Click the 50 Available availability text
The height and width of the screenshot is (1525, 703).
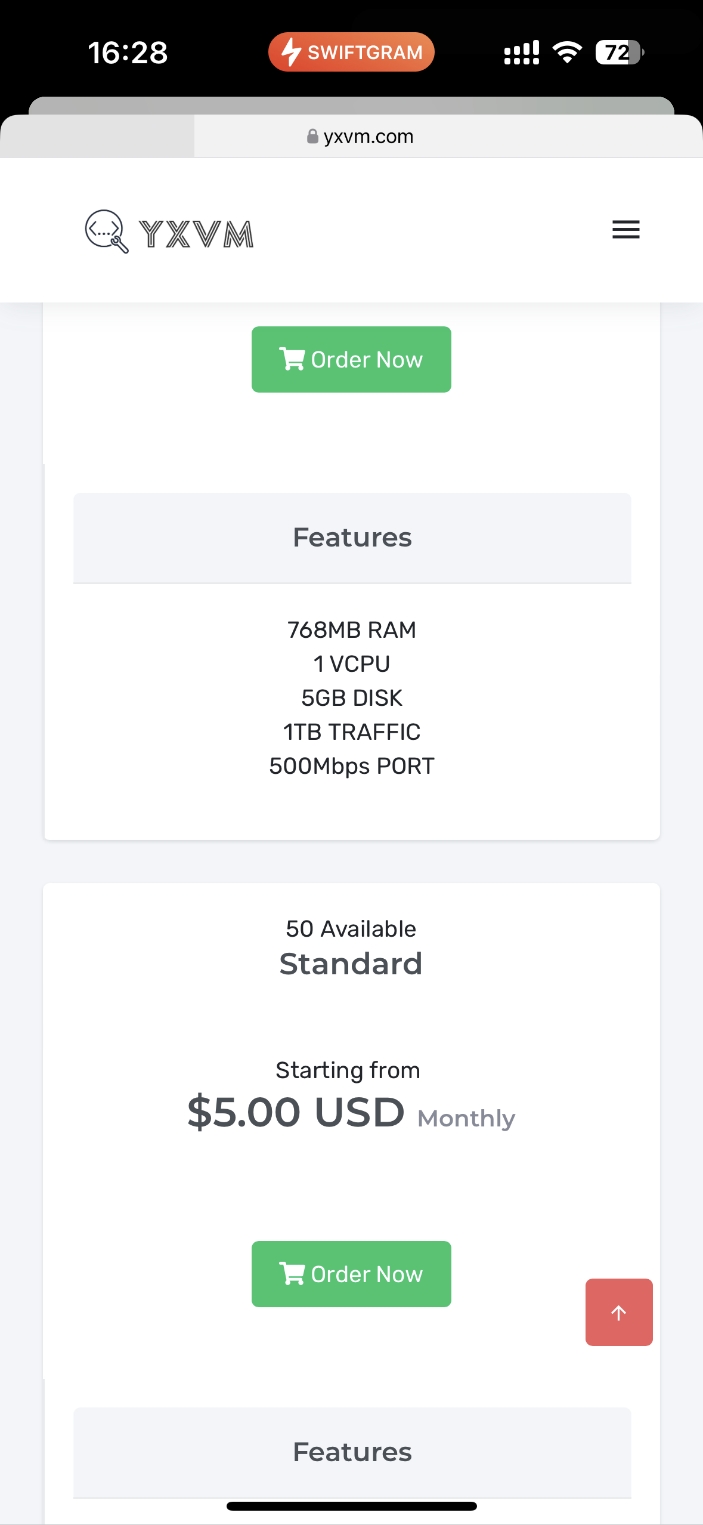click(x=351, y=928)
